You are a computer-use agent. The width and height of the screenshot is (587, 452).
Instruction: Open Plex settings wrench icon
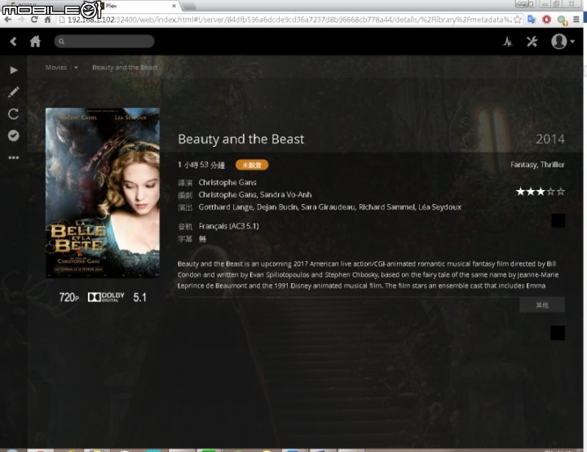[x=532, y=42]
